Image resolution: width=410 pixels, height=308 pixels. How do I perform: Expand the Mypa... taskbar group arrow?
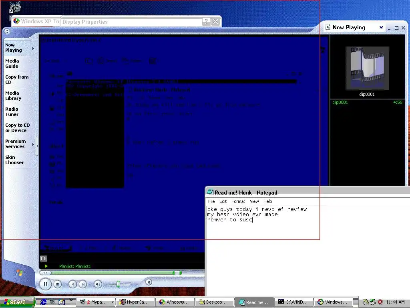click(113, 302)
